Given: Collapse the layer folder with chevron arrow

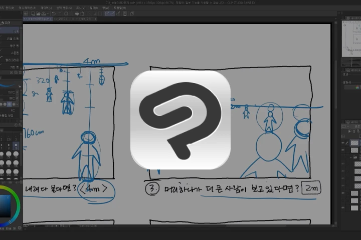Looking at the screenshot, I should pyautogui.click(x=351, y=157).
